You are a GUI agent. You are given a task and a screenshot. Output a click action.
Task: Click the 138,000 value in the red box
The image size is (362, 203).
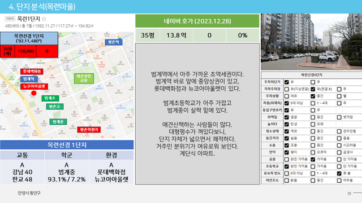[x=26, y=51]
